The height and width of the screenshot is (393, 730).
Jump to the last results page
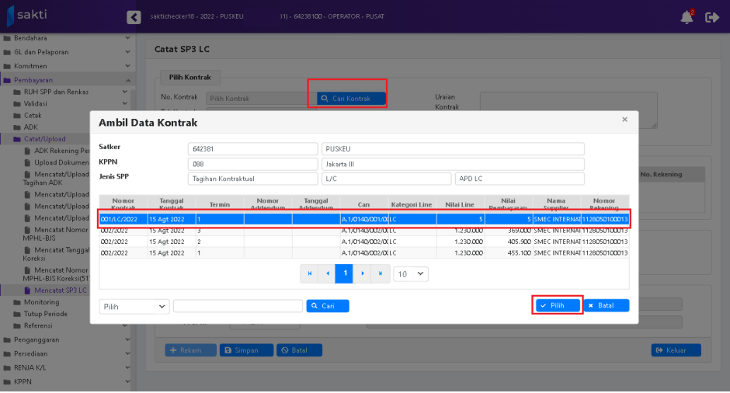click(x=380, y=273)
